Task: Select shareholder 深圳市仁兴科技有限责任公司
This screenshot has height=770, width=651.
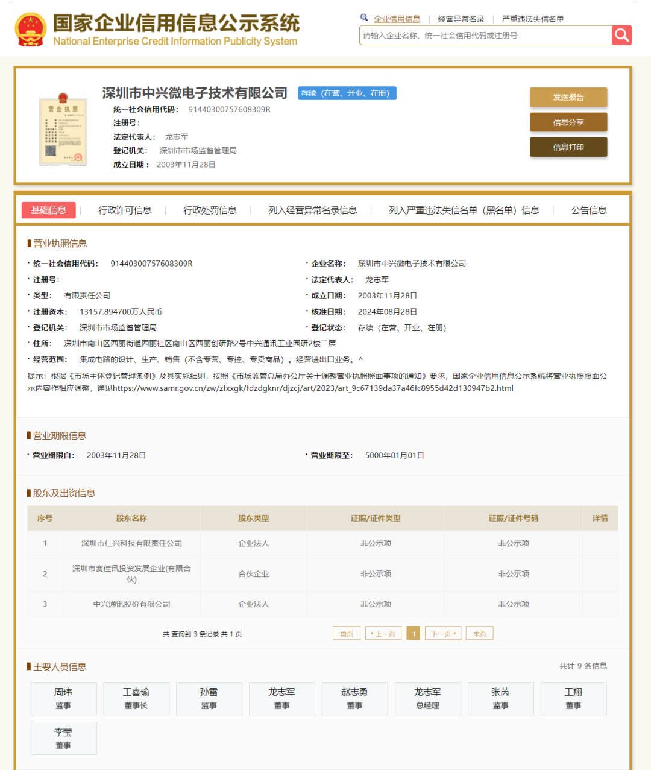Action: (131, 543)
